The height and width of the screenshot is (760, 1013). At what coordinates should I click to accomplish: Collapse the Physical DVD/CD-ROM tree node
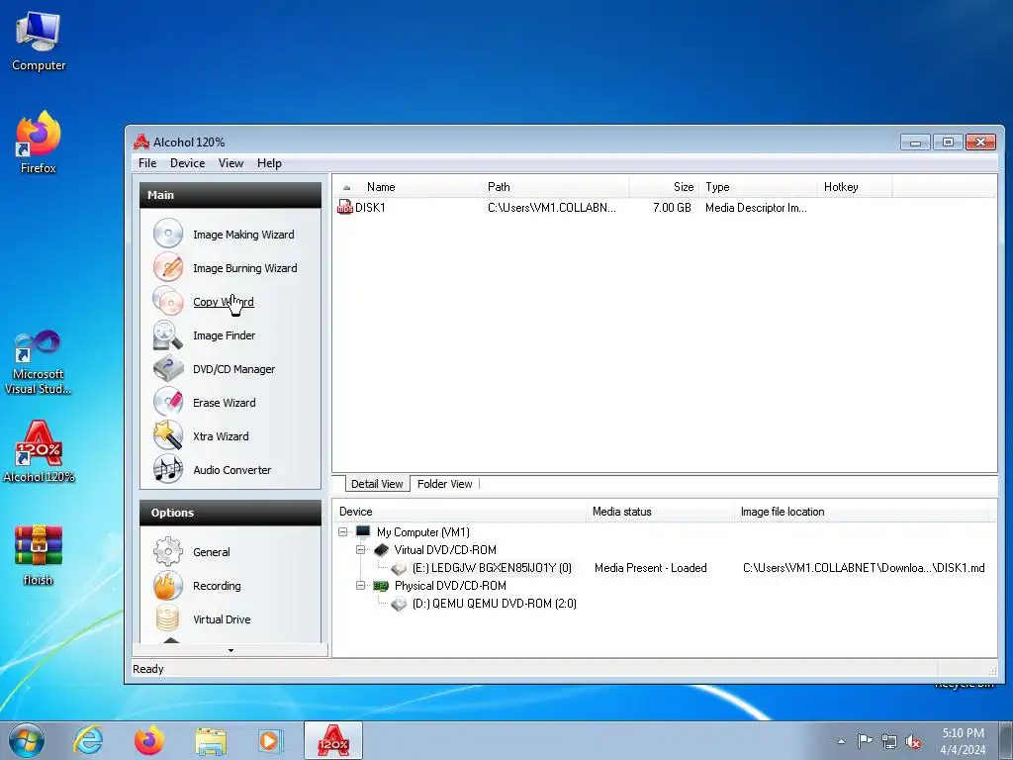coord(360,586)
